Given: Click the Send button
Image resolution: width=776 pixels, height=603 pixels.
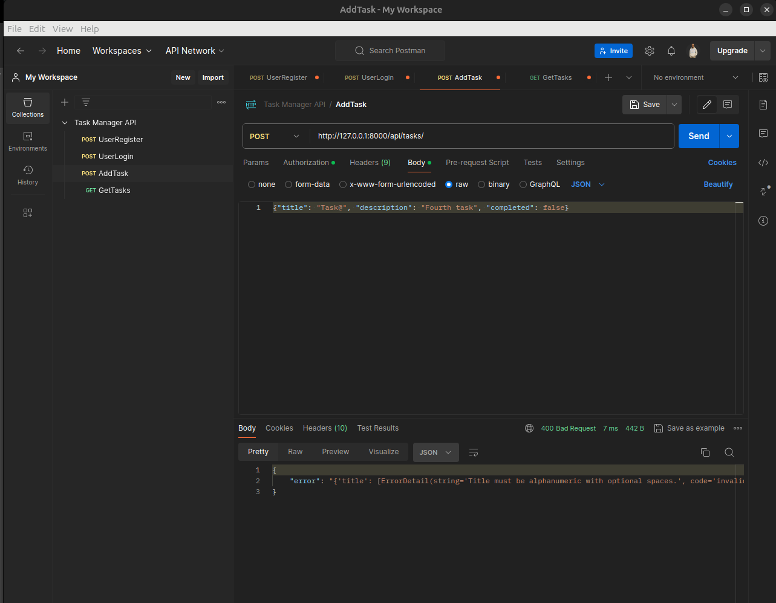Looking at the screenshot, I should pos(699,136).
